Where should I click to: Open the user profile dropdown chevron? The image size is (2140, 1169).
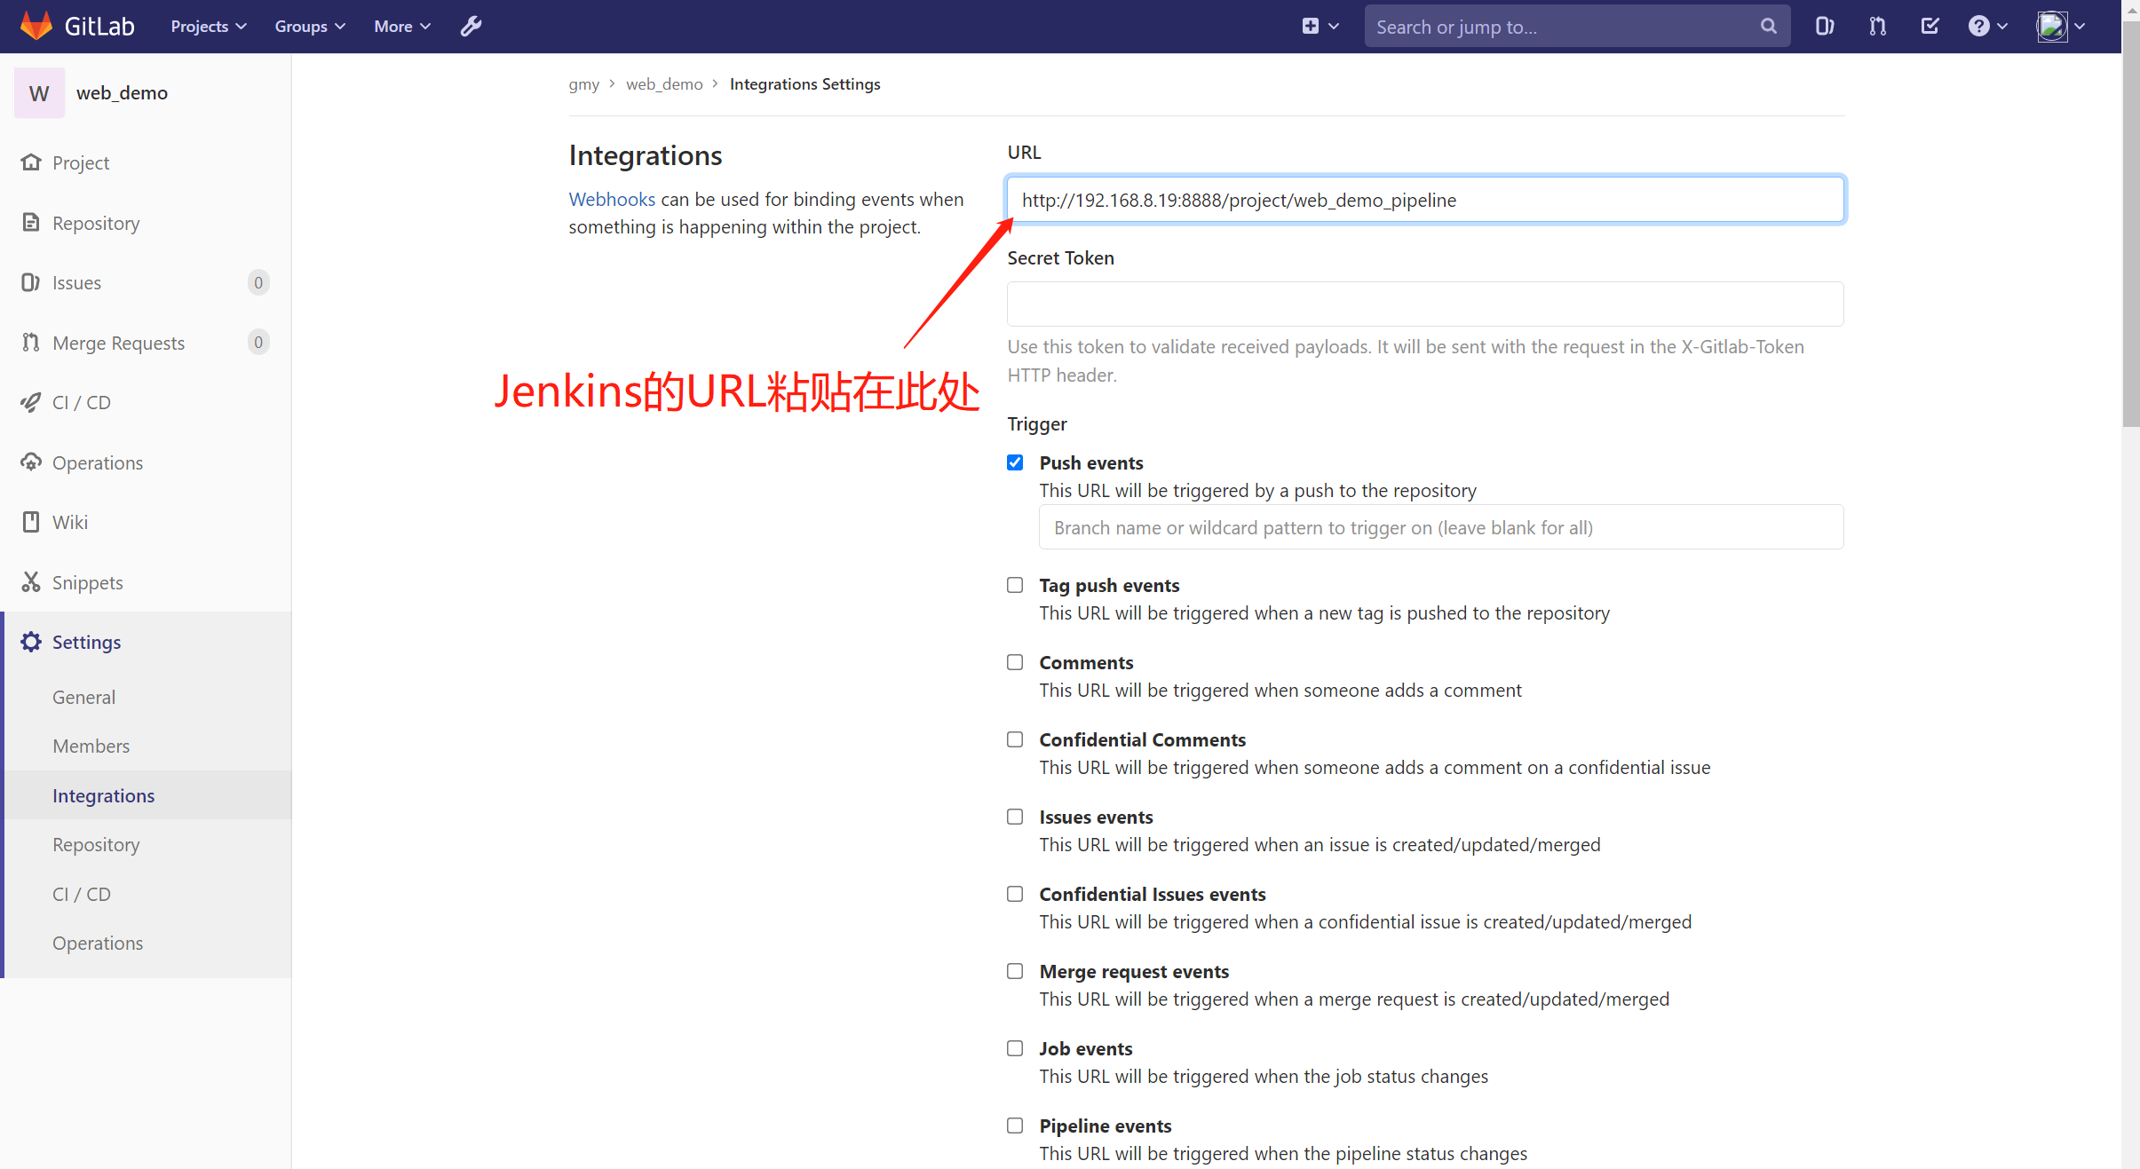coord(2080,27)
